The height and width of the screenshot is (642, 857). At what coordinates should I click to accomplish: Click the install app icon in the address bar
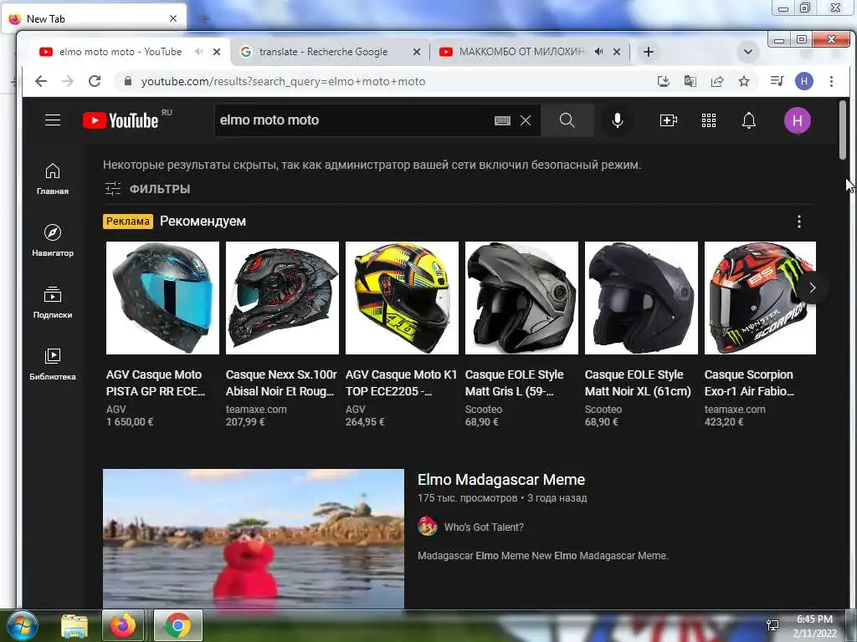663,81
